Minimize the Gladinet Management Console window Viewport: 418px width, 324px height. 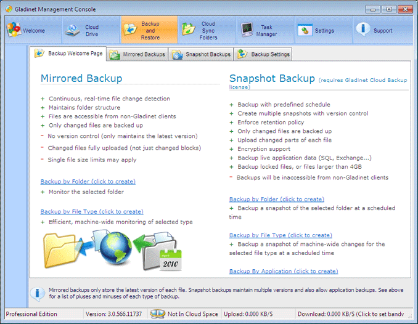coord(372,9)
